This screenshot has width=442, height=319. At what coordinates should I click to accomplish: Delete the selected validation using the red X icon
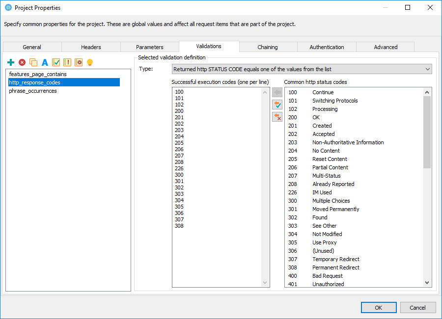coord(22,62)
